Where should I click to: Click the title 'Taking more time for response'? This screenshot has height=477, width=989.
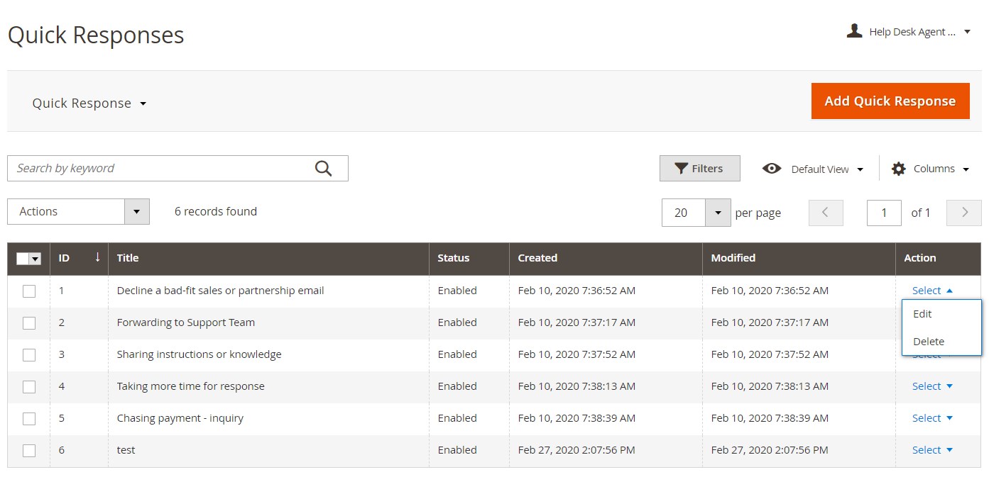(x=191, y=386)
